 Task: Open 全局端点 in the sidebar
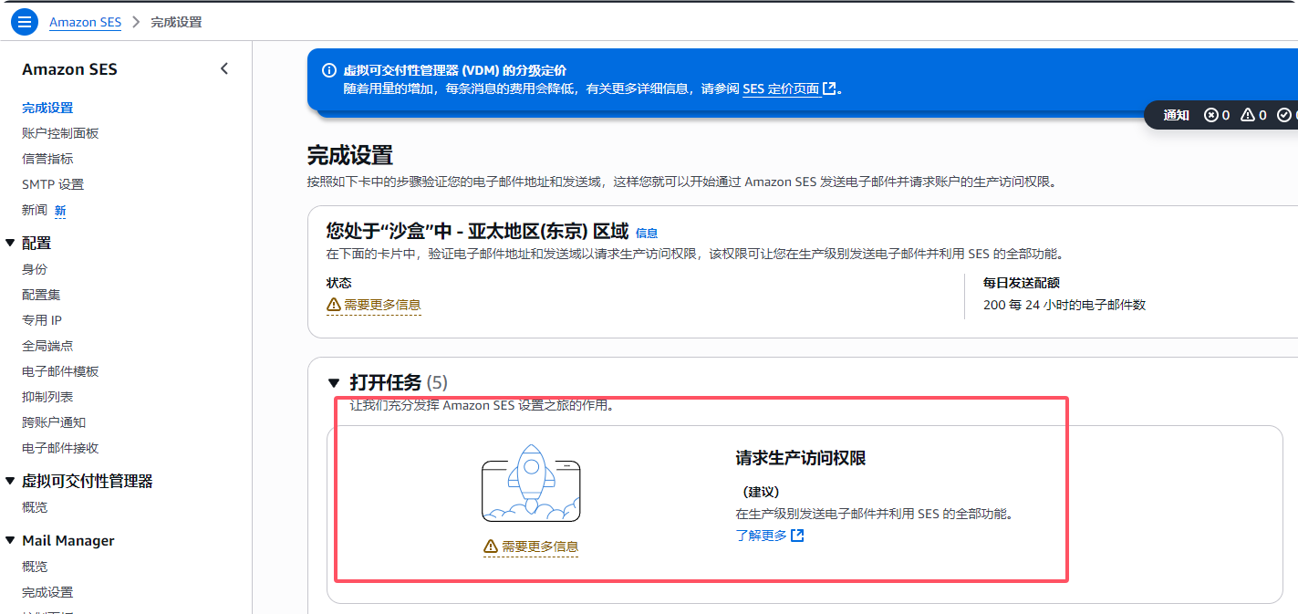(x=47, y=346)
